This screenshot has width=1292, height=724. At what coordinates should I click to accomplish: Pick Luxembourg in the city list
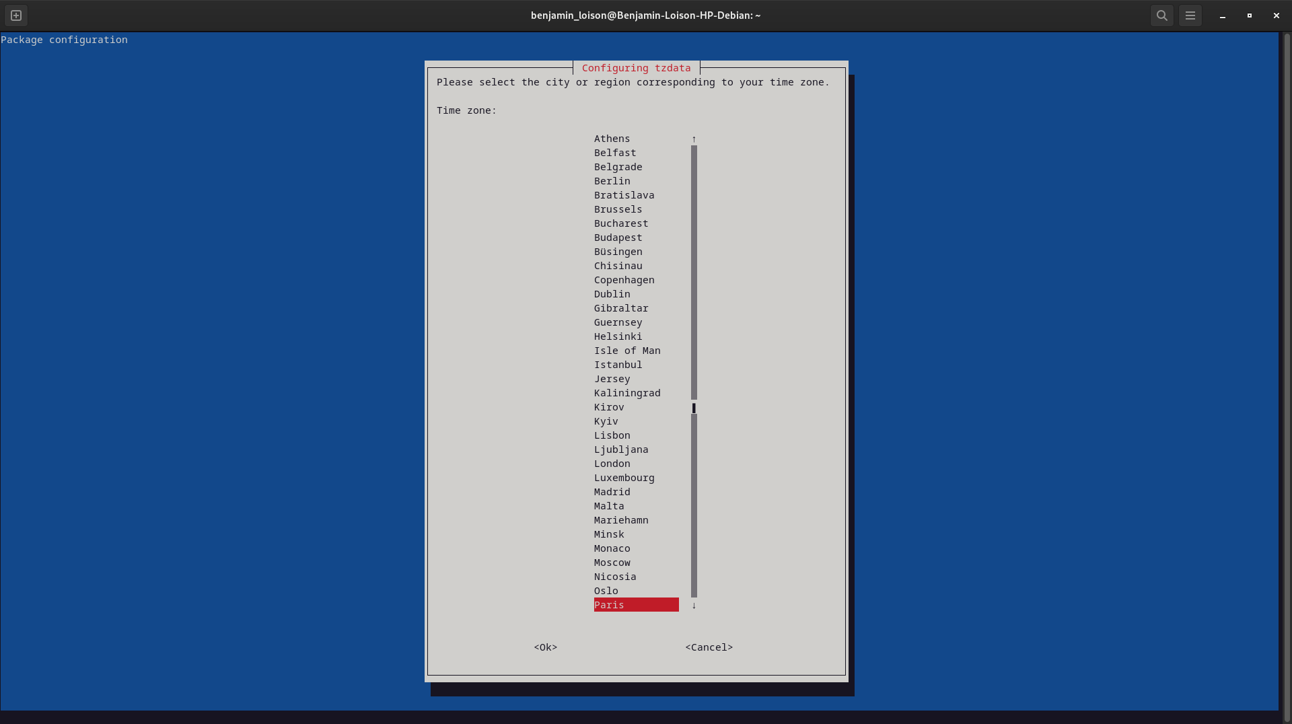coord(624,478)
